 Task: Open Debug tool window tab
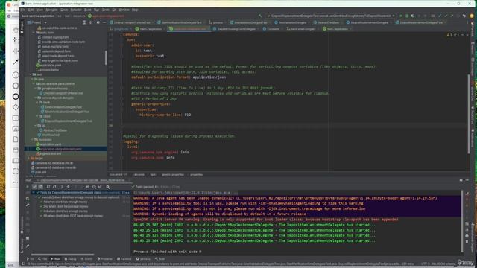point(70,259)
